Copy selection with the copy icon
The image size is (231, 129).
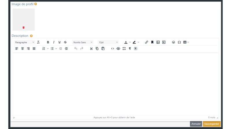tap(97, 48)
